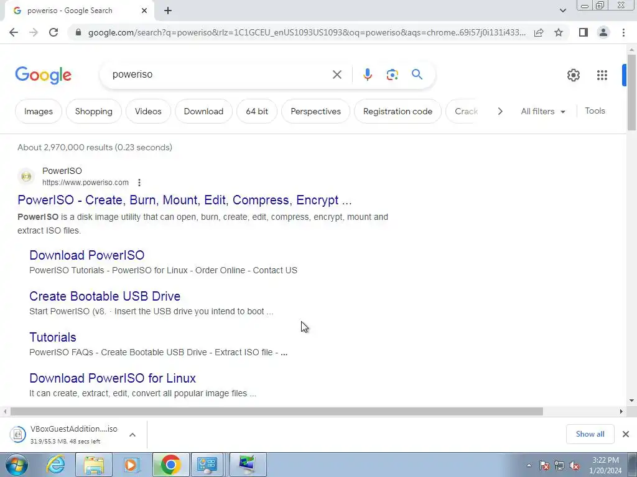Open Download PowerISO for Linux sitelink

coord(113,378)
